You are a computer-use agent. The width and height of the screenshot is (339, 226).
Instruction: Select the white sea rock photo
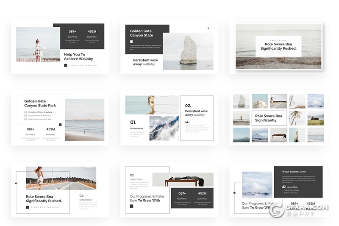coord(188,51)
